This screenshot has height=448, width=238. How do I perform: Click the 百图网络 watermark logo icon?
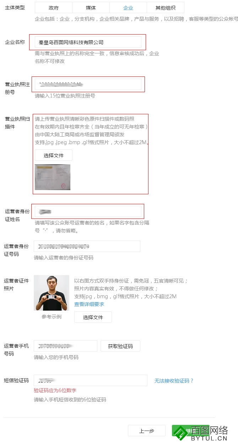point(182,432)
